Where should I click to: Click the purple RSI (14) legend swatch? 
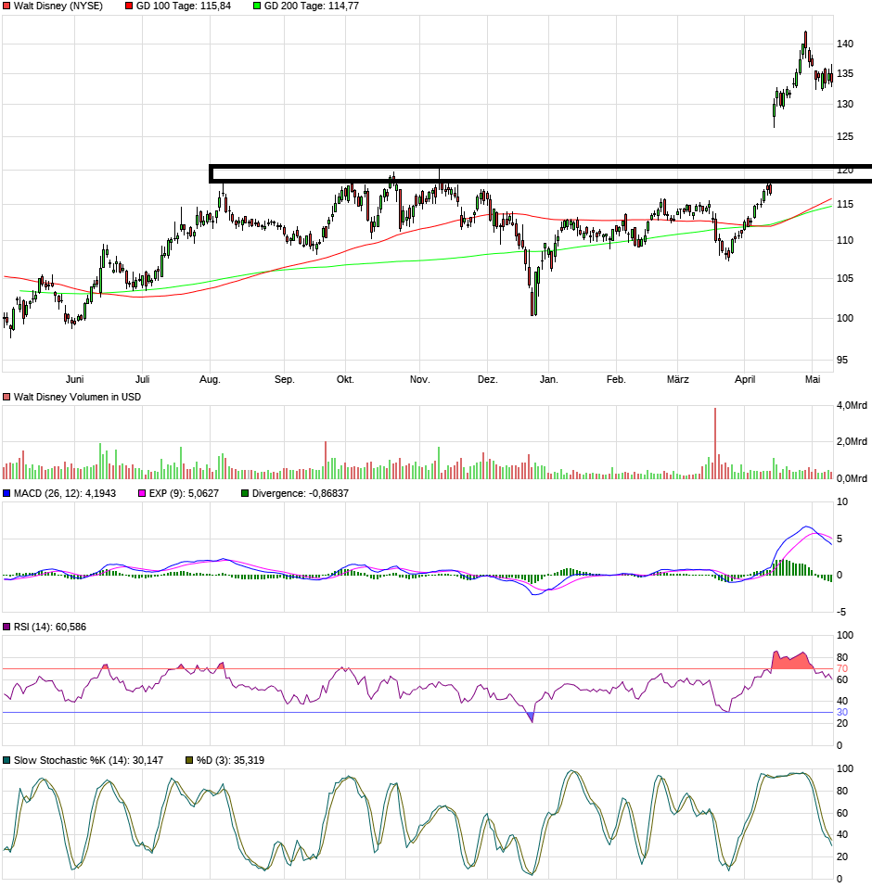(x=6, y=627)
